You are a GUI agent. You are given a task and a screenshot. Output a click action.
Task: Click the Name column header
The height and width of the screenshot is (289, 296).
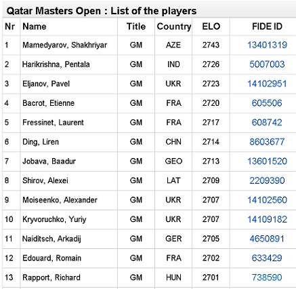point(35,26)
